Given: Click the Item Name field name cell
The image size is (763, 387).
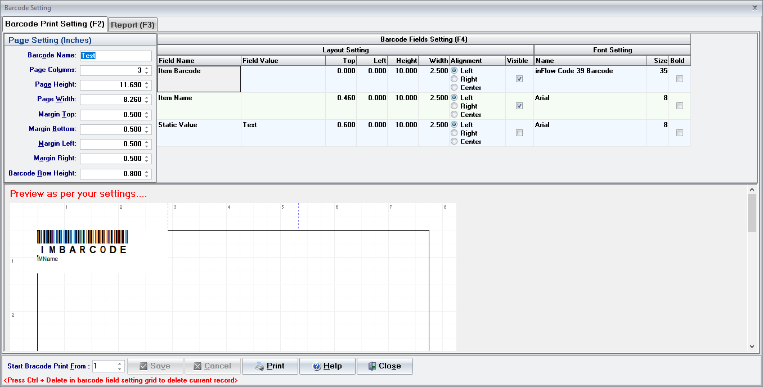Looking at the screenshot, I should click(x=199, y=106).
